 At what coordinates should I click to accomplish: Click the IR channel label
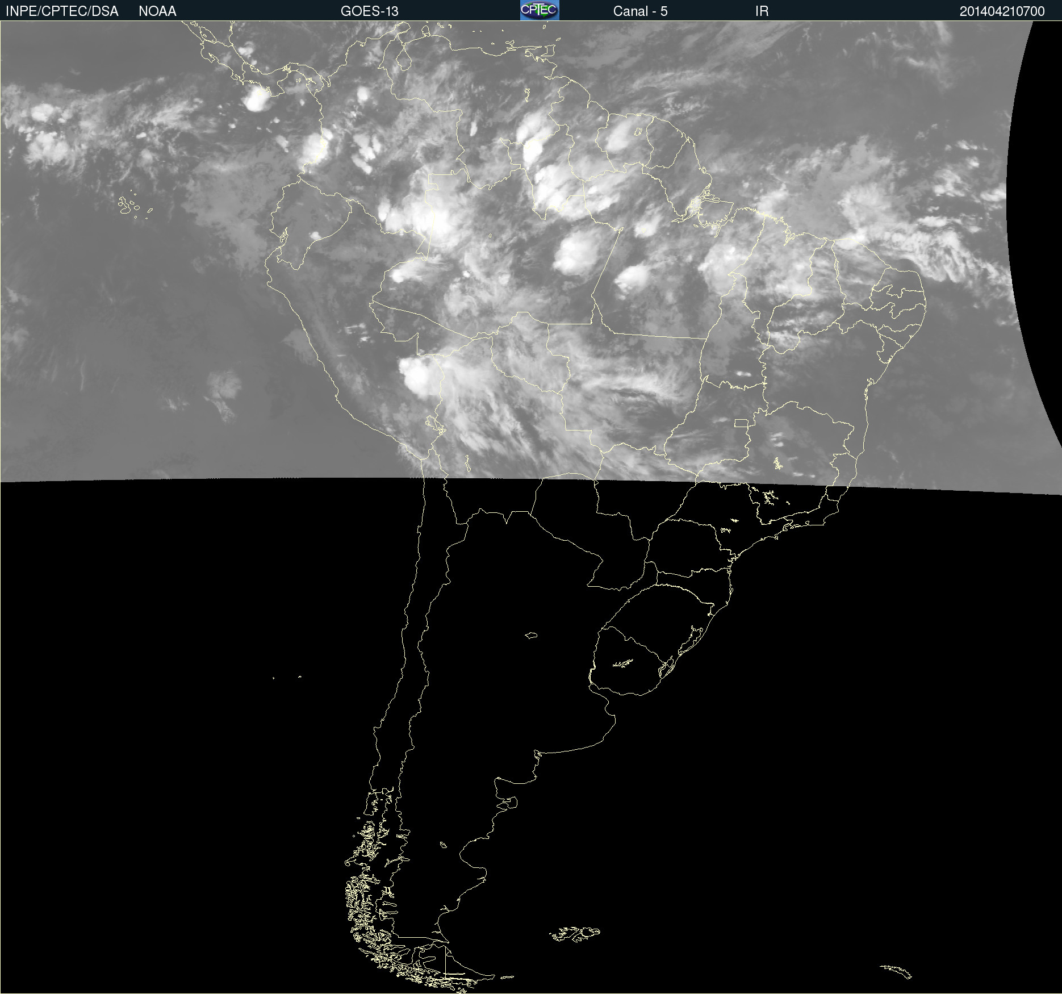point(762,11)
